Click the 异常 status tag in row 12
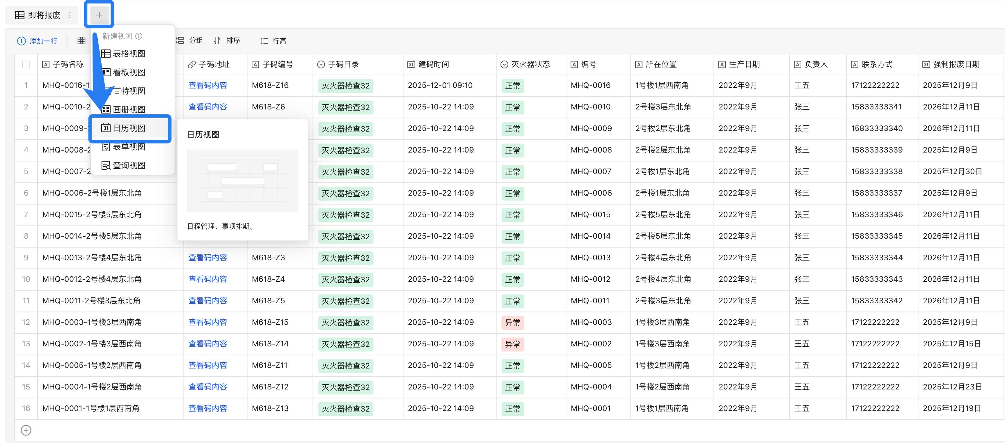 512,322
